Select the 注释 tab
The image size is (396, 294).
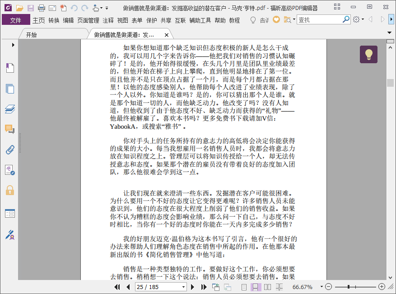(108, 20)
